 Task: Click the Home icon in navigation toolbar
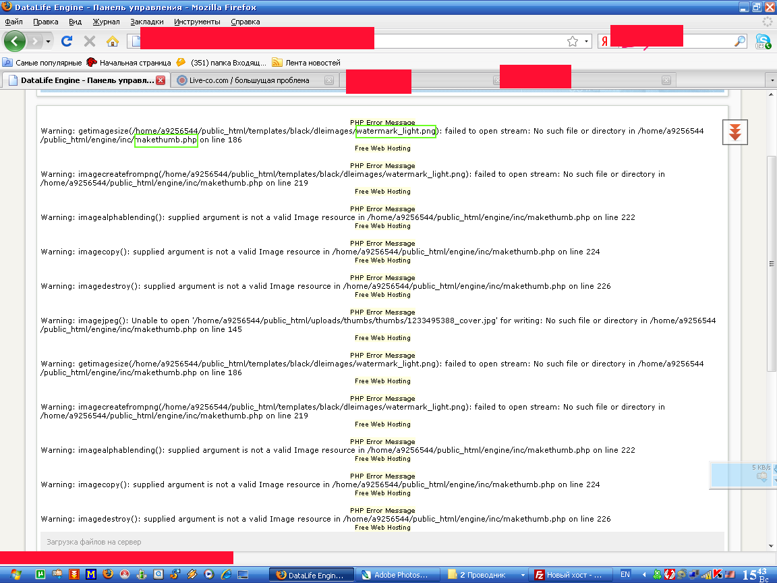(x=112, y=41)
